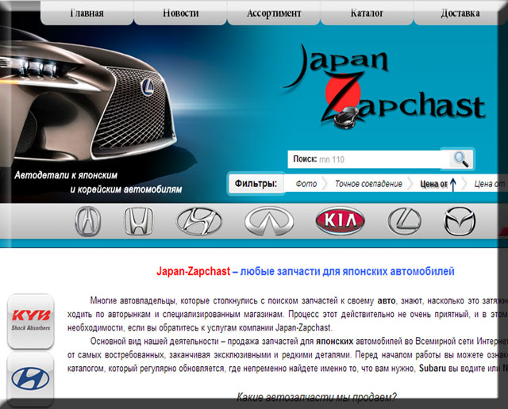
Task: Open the Ассортимент menu tab
Action: pyautogui.click(x=274, y=13)
